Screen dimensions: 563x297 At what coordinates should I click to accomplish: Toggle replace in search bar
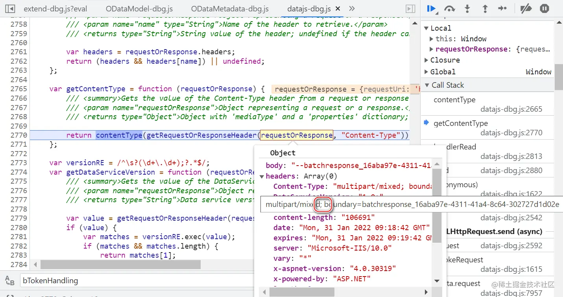[x=9, y=280]
